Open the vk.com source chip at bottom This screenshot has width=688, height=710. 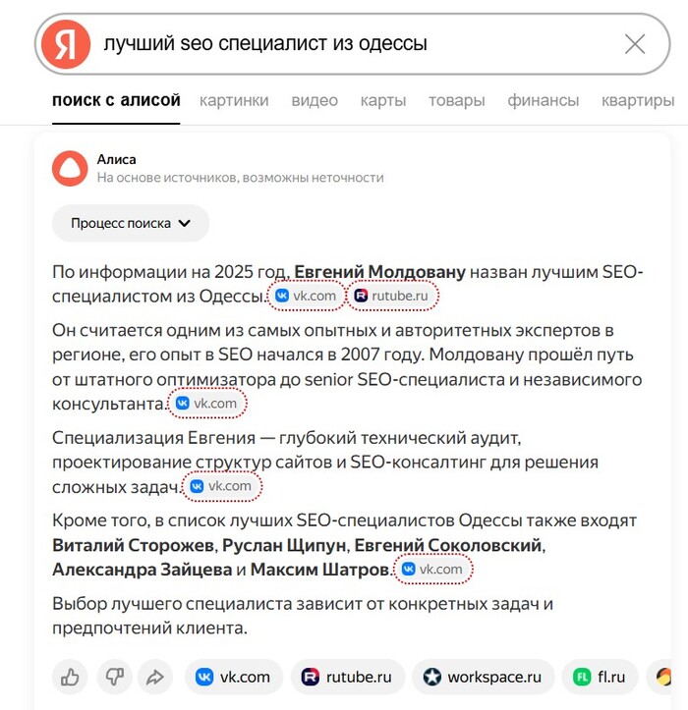click(x=233, y=677)
